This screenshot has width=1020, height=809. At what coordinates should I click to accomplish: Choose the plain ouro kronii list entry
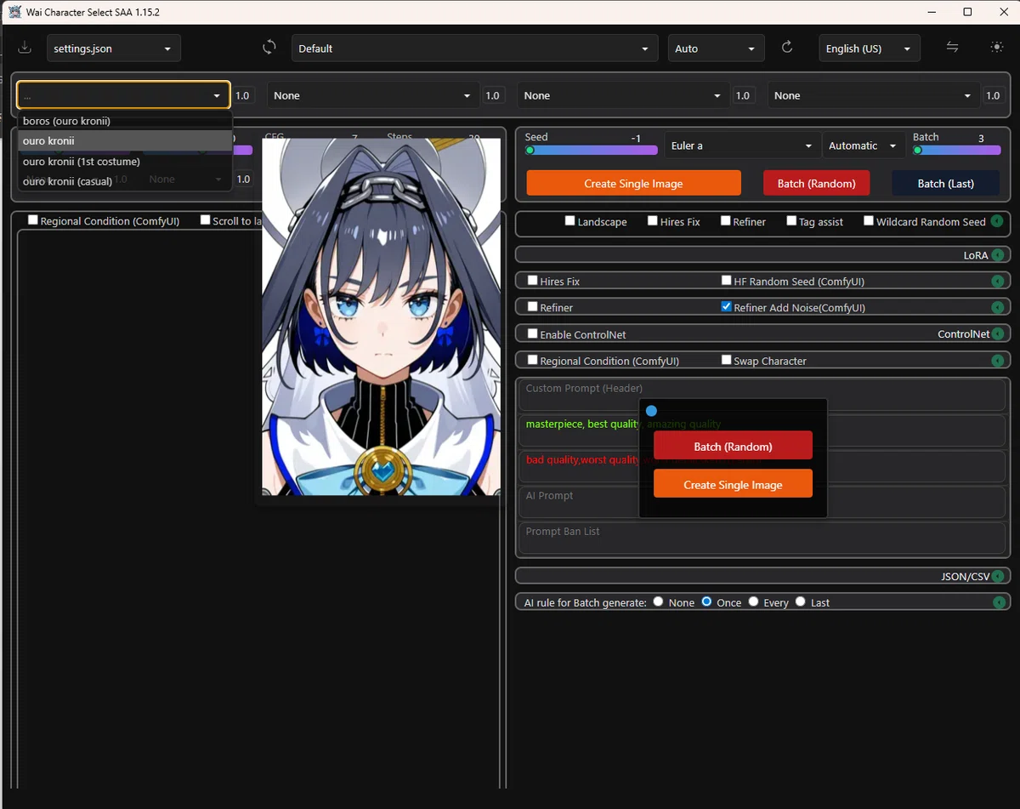click(x=124, y=140)
